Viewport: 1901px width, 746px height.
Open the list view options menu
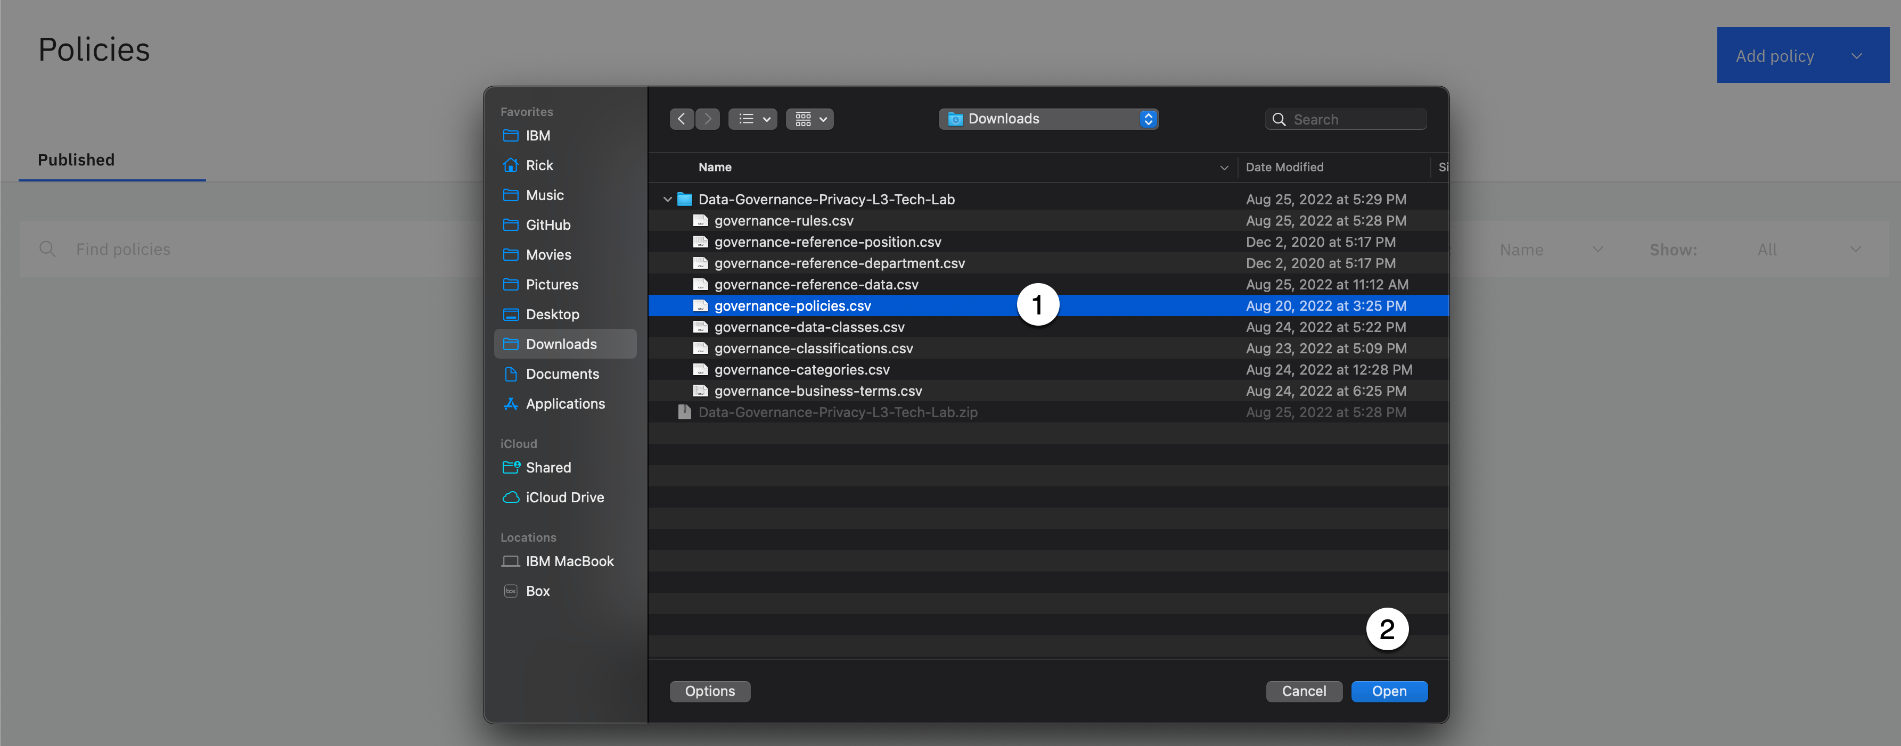(x=753, y=119)
